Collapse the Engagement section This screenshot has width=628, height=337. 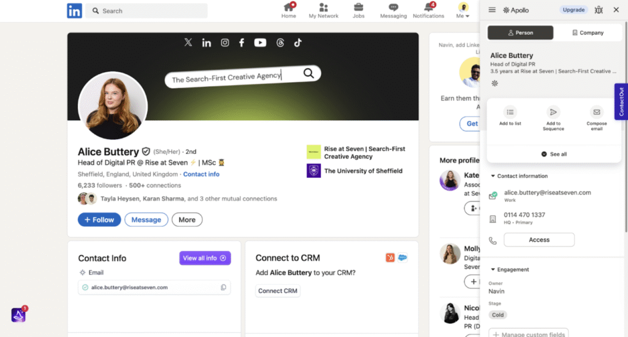coord(510,270)
